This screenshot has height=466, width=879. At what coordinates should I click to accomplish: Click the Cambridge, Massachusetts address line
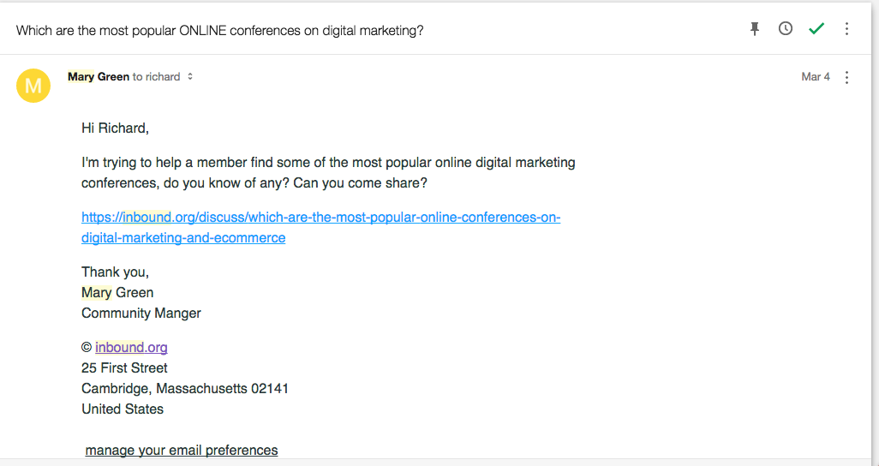click(x=185, y=388)
